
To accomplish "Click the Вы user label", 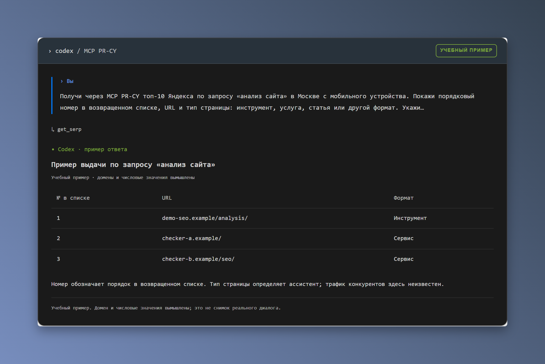I will pos(70,81).
